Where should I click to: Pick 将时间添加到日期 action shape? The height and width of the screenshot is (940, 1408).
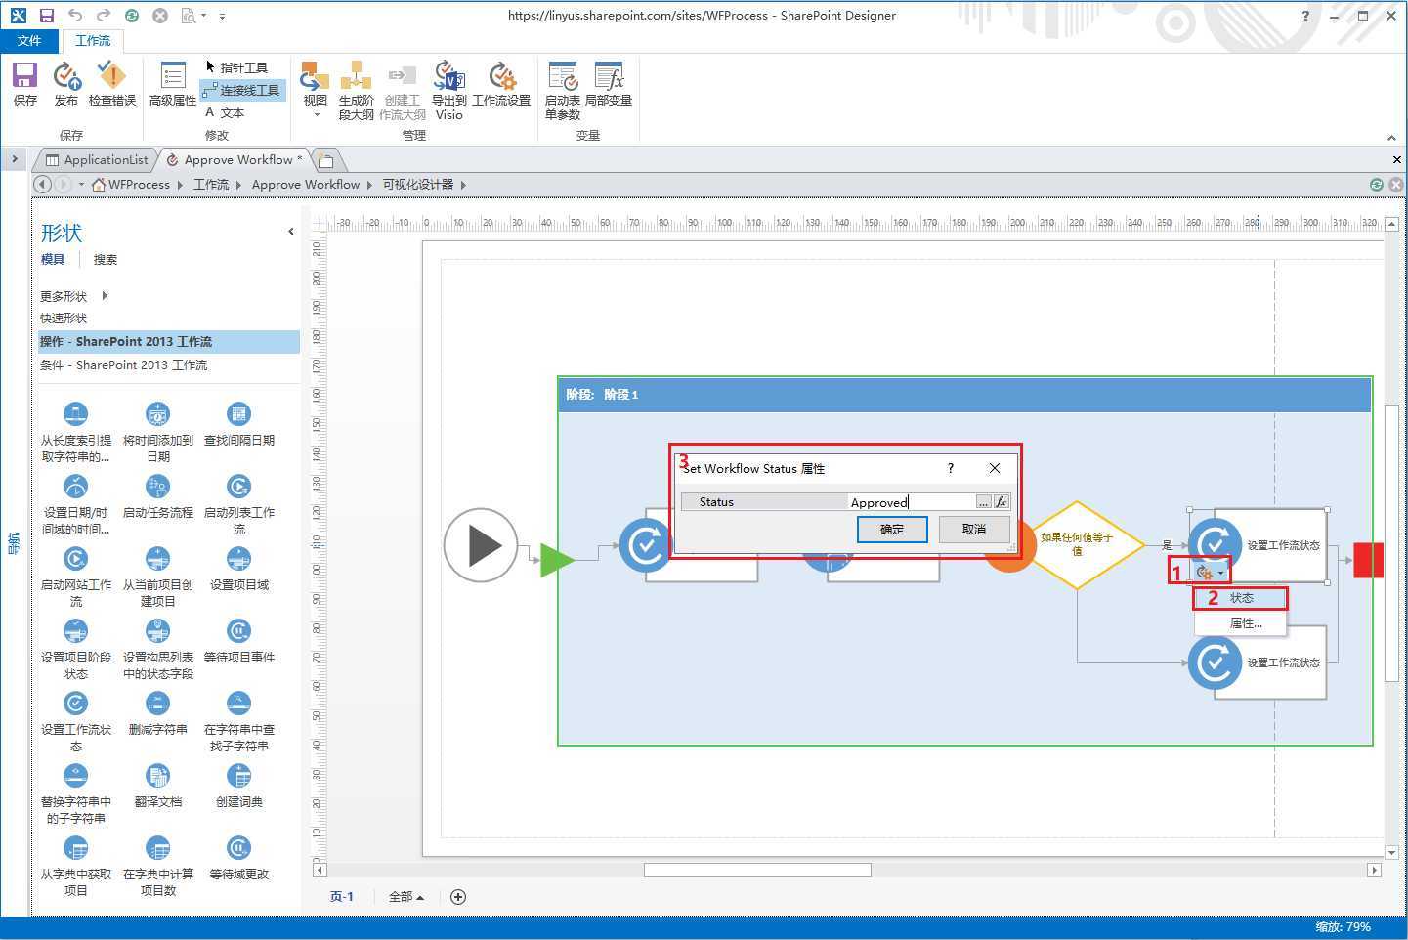[x=157, y=432]
